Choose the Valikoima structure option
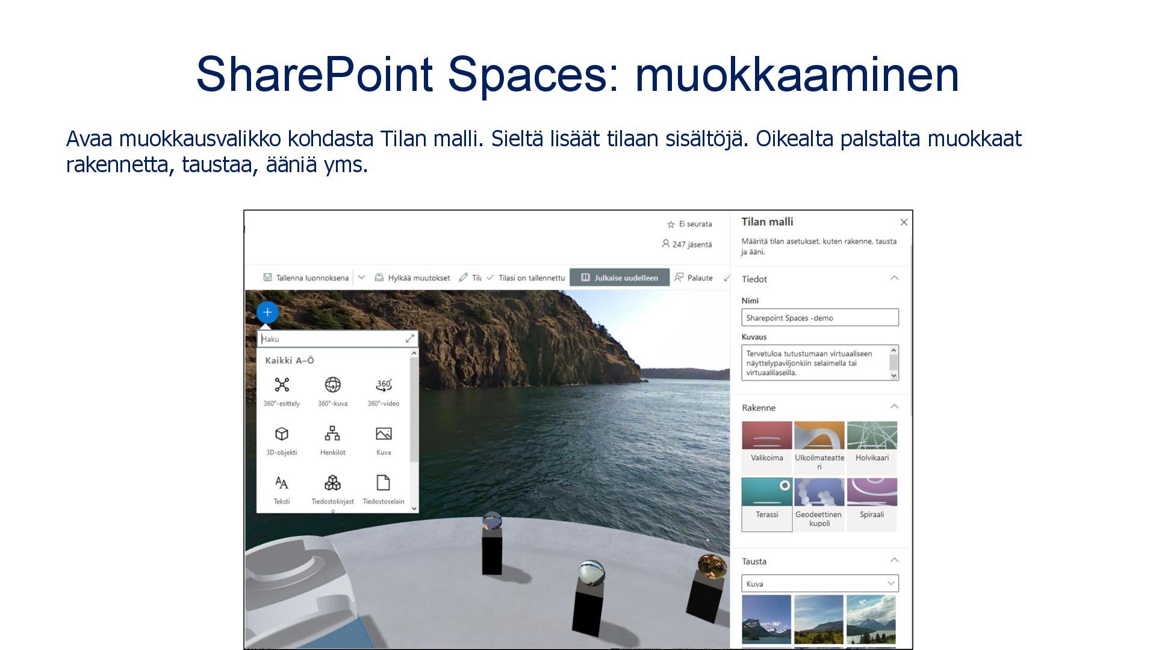The width and height of the screenshot is (1156, 650). point(766,447)
